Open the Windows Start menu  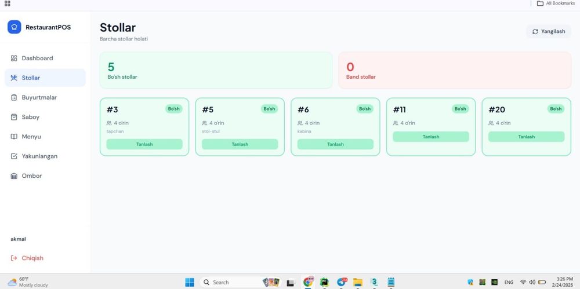click(190, 282)
